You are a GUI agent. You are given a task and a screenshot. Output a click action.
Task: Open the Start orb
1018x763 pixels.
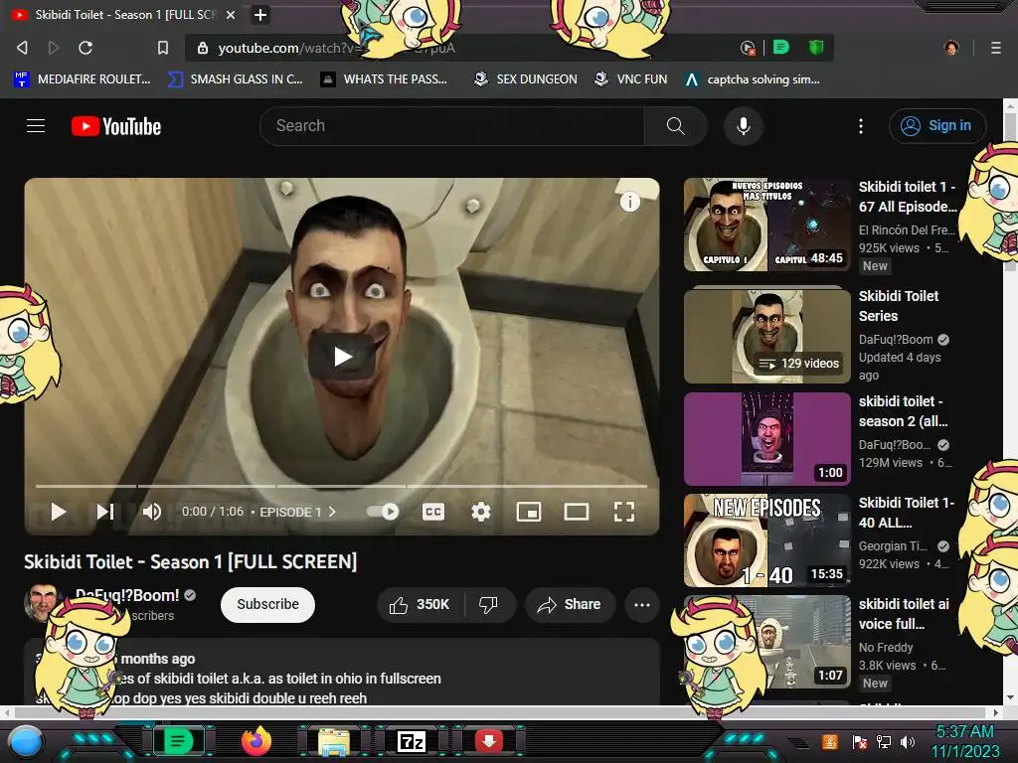pyautogui.click(x=27, y=741)
